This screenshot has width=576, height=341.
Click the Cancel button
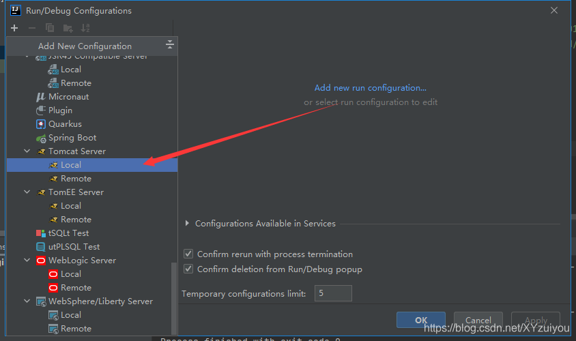[478, 320]
